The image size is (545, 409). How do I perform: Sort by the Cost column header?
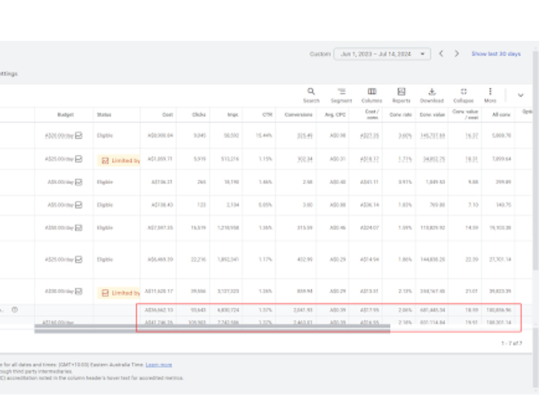pos(167,115)
